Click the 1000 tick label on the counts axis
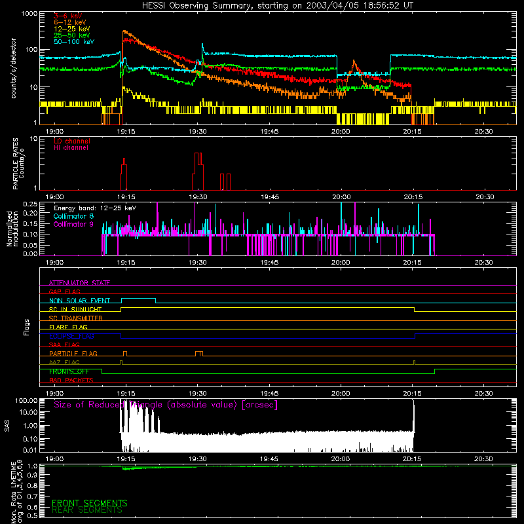 (29, 14)
